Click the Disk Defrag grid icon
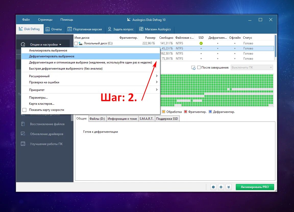Image resolution: width=294 pixels, height=212 pixels. (21, 29)
